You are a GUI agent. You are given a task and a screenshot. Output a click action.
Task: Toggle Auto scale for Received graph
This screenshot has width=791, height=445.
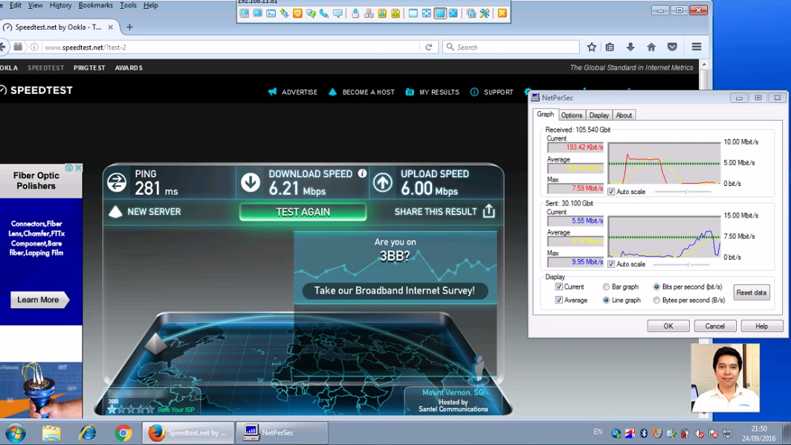(x=612, y=192)
